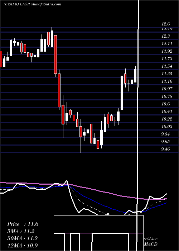Click the tall white candle rising to 11.35

[122, 93]
